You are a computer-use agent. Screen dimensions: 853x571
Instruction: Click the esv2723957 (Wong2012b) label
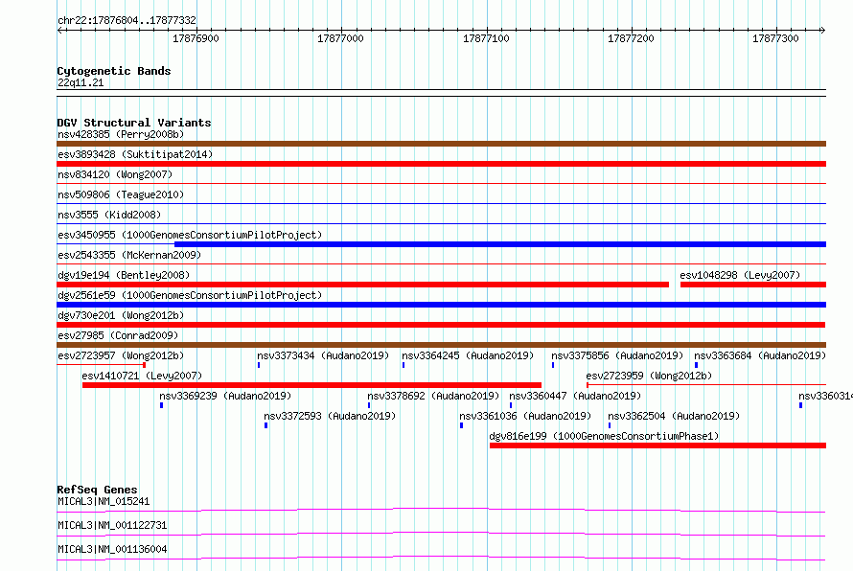click(x=121, y=355)
